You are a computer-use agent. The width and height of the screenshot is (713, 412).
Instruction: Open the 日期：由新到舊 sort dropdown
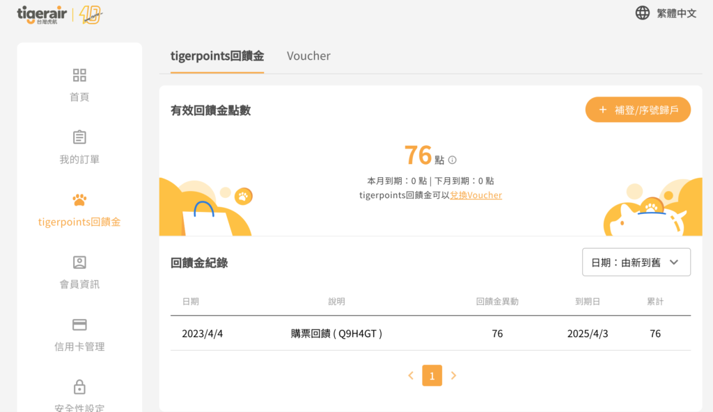636,262
